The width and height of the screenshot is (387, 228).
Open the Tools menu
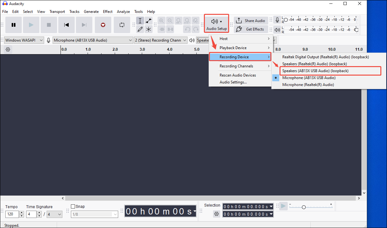tap(138, 12)
